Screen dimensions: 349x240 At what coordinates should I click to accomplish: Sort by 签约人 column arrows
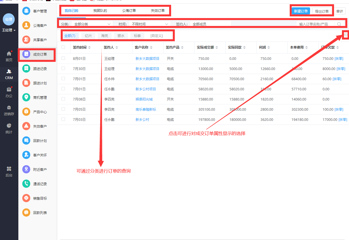click(117, 47)
